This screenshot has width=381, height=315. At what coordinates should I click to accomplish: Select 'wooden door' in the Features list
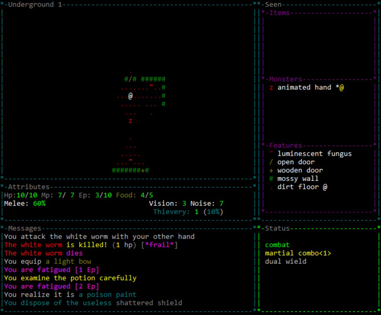(x=300, y=170)
